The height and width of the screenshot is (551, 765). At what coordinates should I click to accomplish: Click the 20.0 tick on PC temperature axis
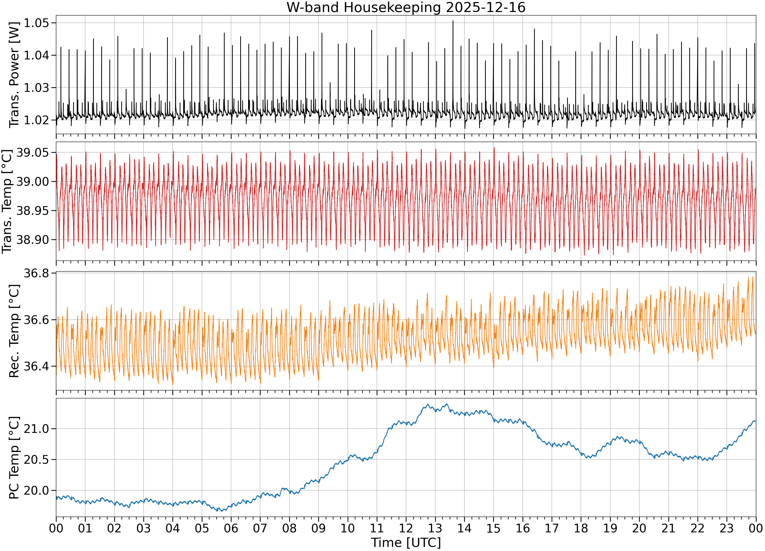36,491
